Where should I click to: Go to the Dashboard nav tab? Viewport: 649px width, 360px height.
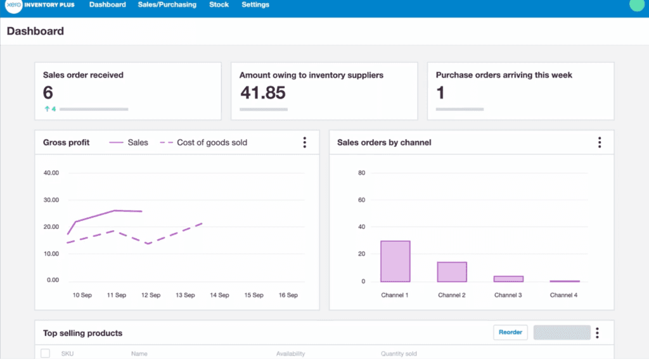coord(107,5)
